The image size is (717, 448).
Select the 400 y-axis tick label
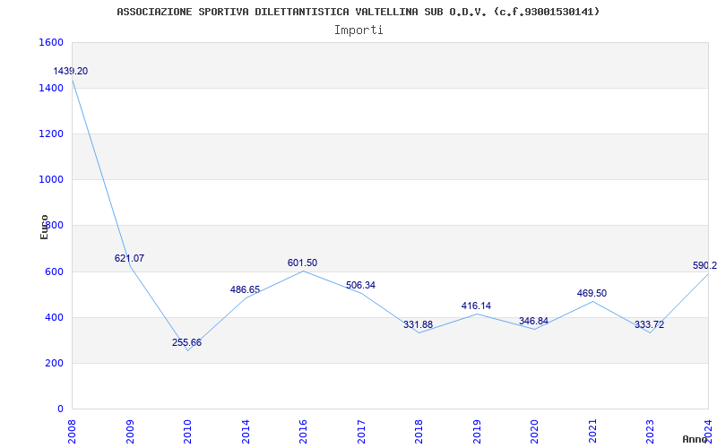tap(55, 318)
